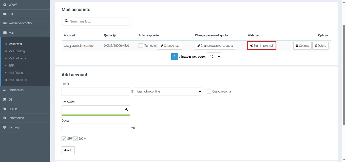Delete the test@brainy.frnx.online mailbox
The height and width of the screenshot is (162, 346).
coord(320,46)
